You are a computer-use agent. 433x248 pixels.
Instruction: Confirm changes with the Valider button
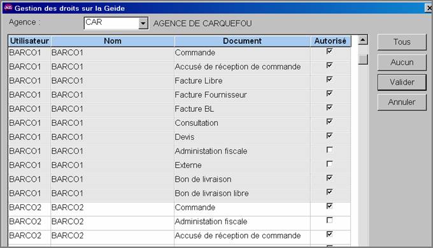(x=402, y=82)
